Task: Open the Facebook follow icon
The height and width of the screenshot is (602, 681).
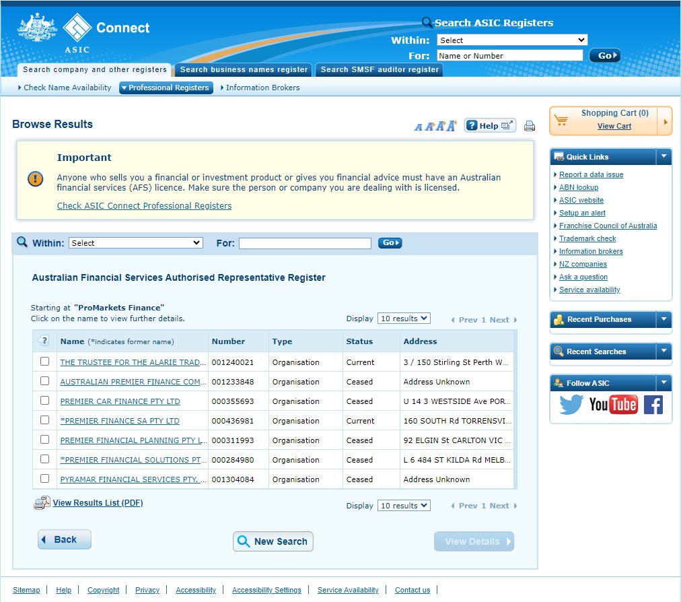Action: pos(653,405)
